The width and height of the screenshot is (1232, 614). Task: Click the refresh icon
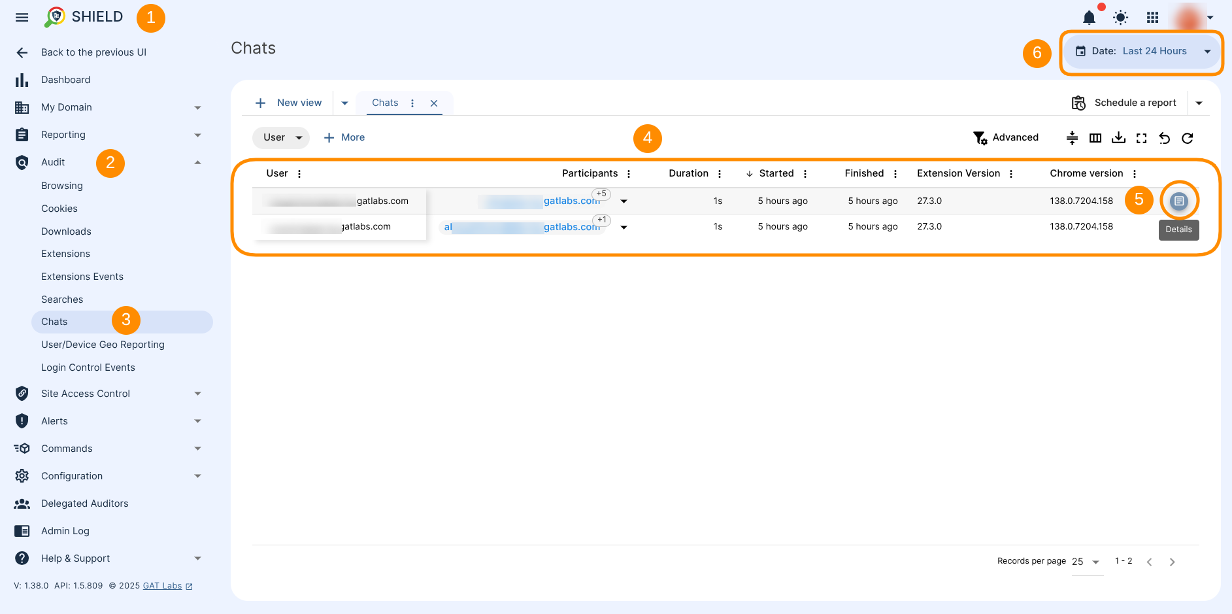point(1188,138)
